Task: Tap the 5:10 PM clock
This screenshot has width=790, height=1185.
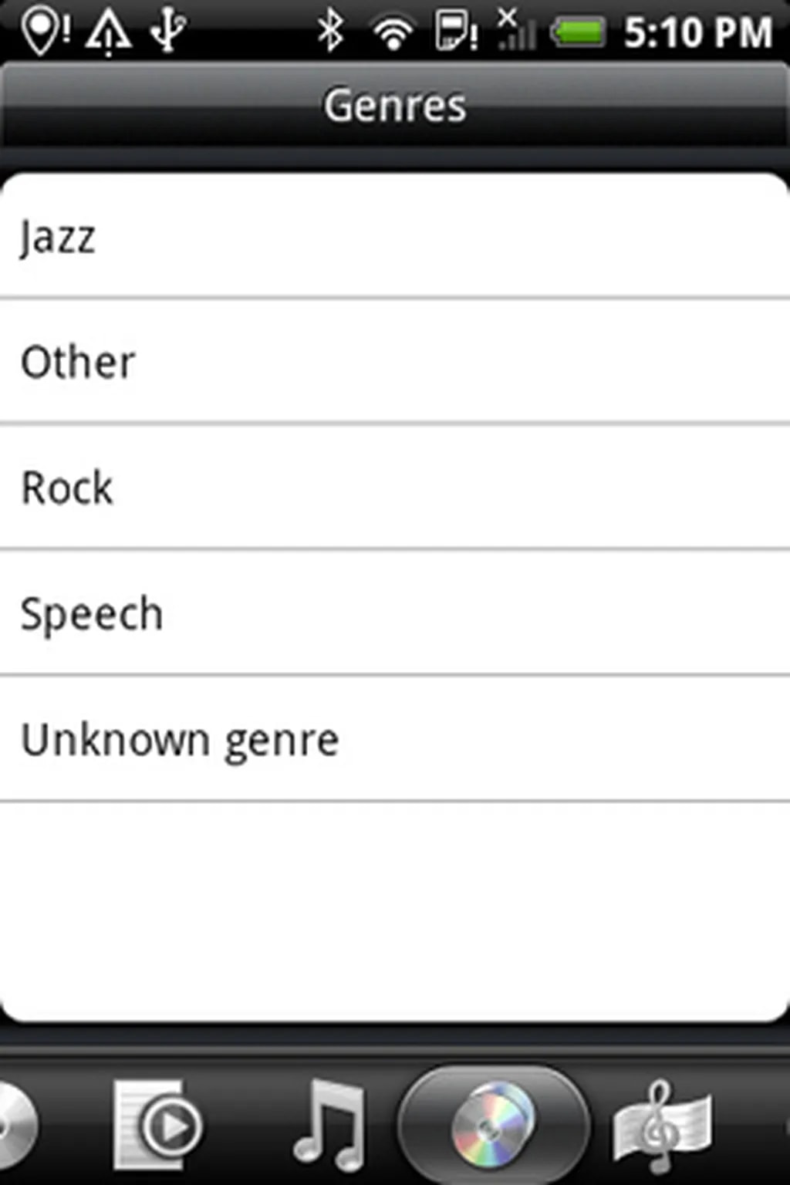Action: tap(697, 32)
